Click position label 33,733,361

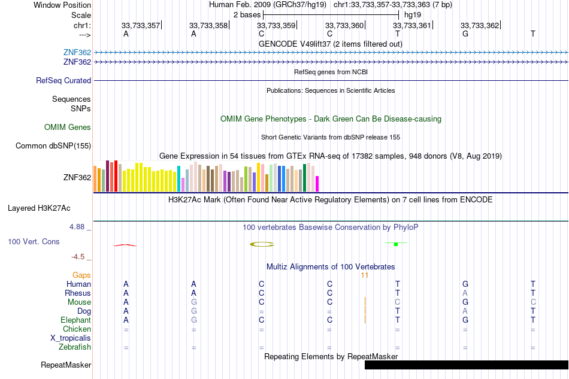(x=412, y=25)
